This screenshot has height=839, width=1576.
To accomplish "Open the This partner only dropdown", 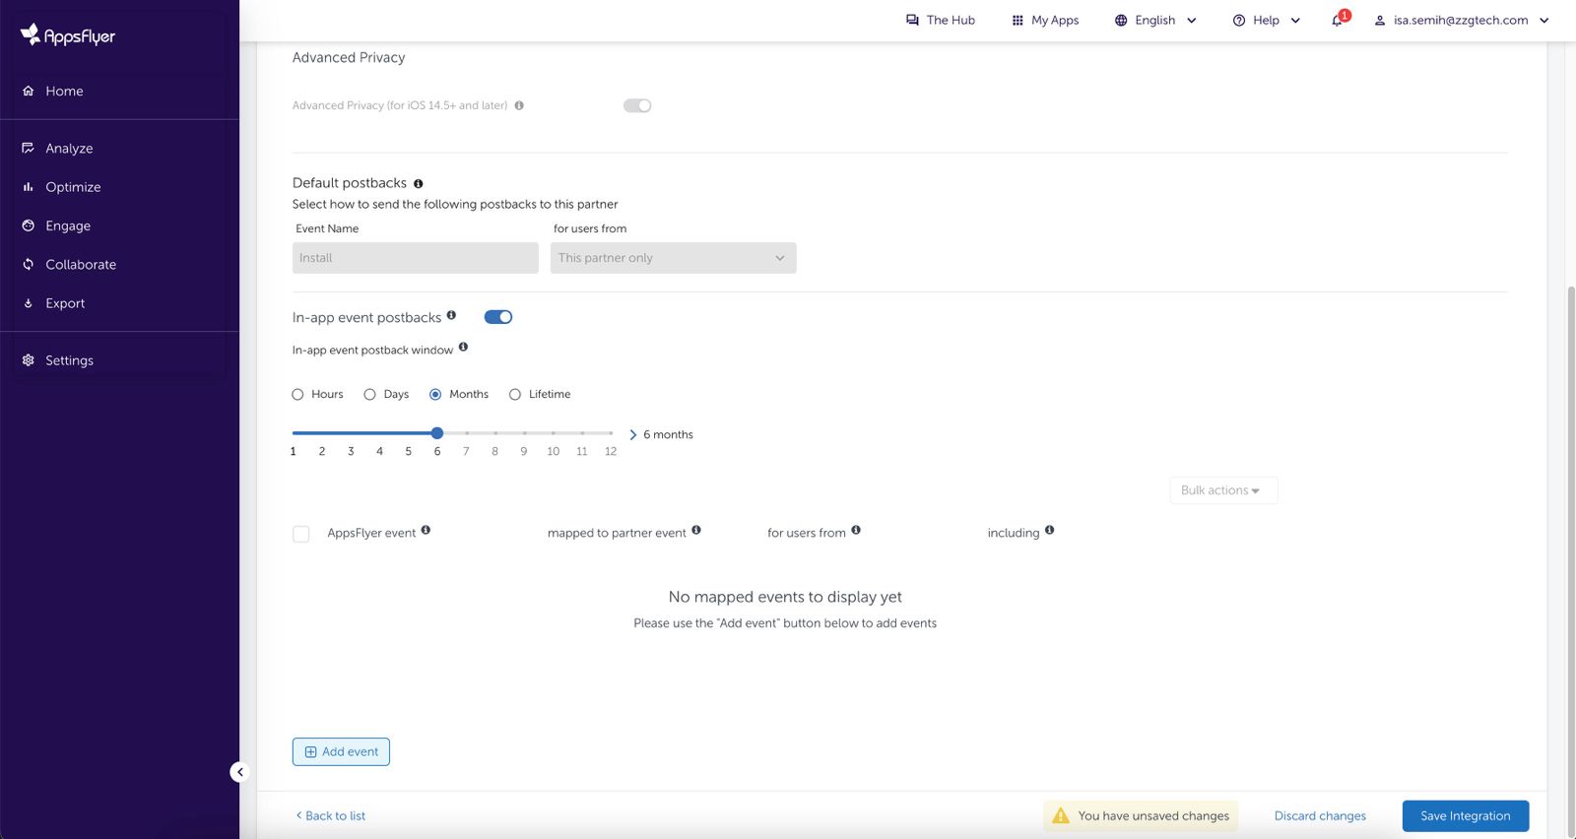I will [674, 258].
